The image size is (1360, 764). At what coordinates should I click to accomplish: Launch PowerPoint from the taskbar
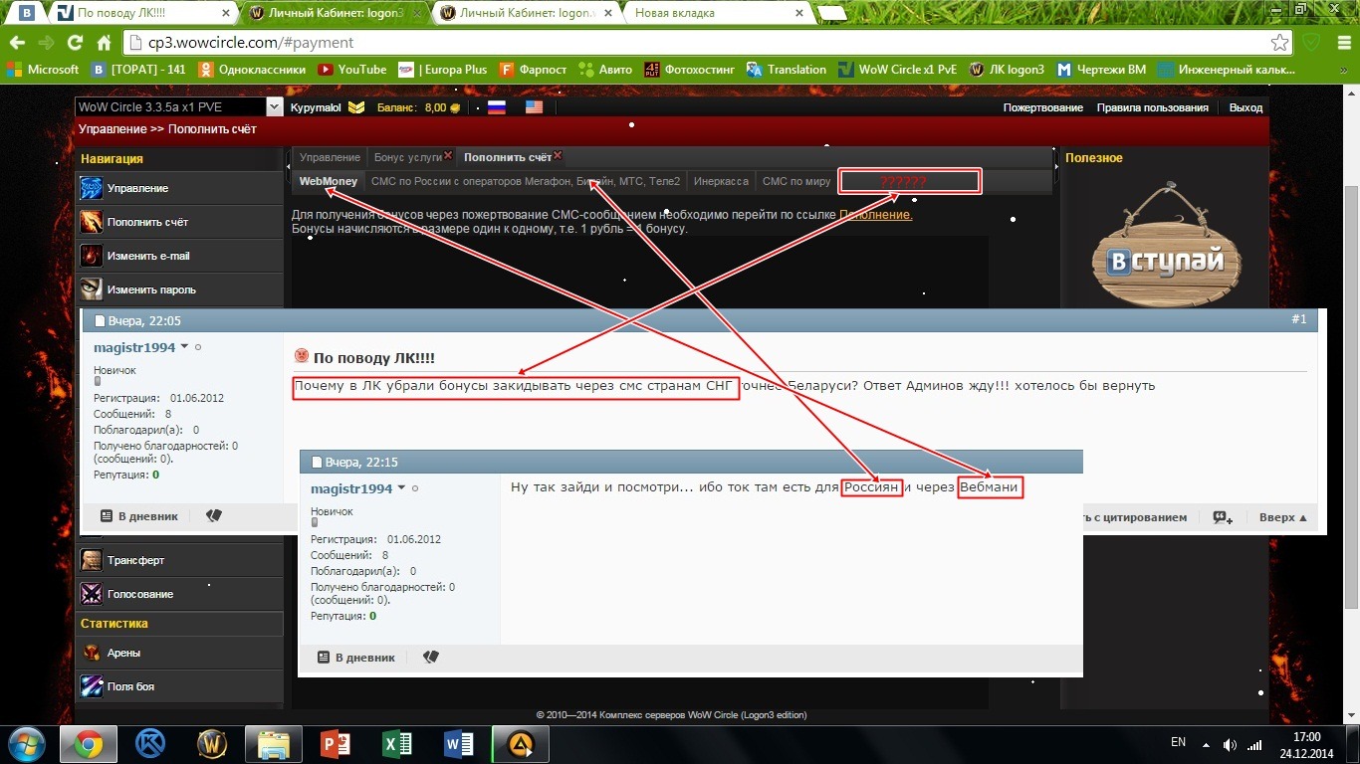337,744
